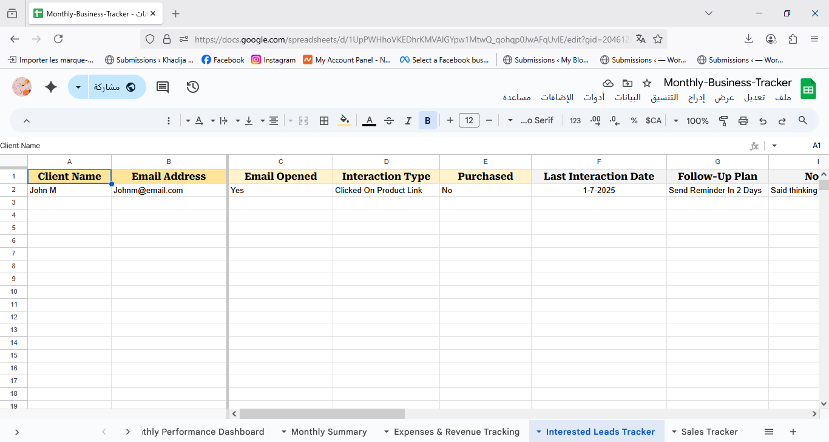Screen dimensions: 829x442
Task: Toggle bold formatting
Action: coord(428,121)
